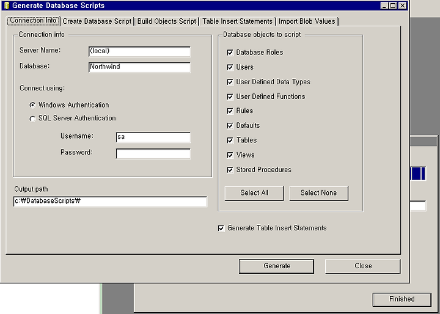Toggle User Defined Functions checkbox
This screenshot has height=314, width=440.
[x=230, y=97]
